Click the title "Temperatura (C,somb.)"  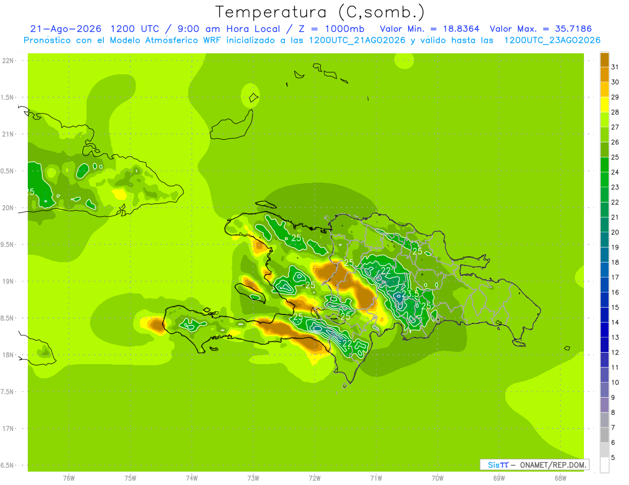tap(320, 12)
